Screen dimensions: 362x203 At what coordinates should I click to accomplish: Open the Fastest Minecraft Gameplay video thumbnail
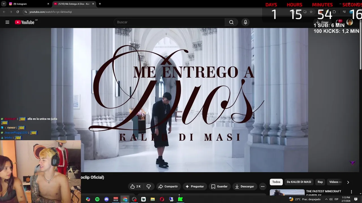pos(287,192)
